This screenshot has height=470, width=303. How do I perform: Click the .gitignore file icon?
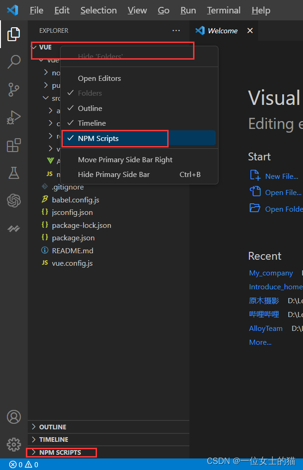pyautogui.click(x=45, y=186)
